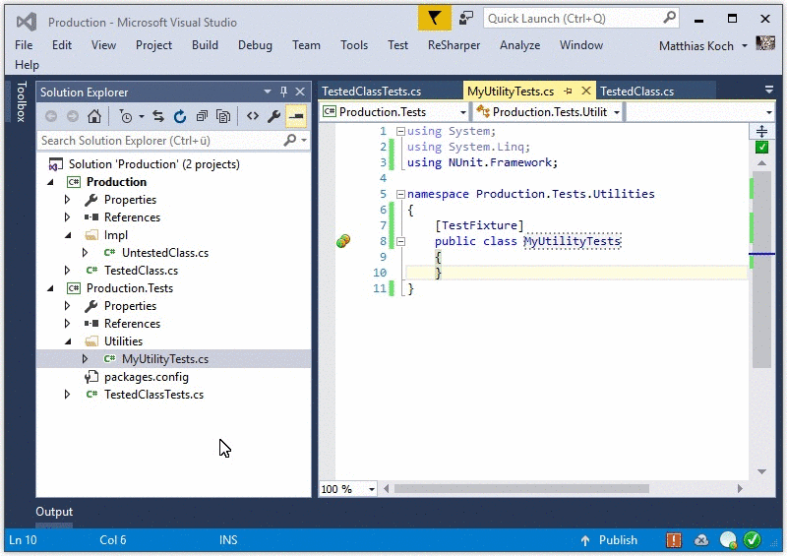Screen dimensions: 787x556
Task: Click Publish in the status bar
Action: (x=609, y=540)
